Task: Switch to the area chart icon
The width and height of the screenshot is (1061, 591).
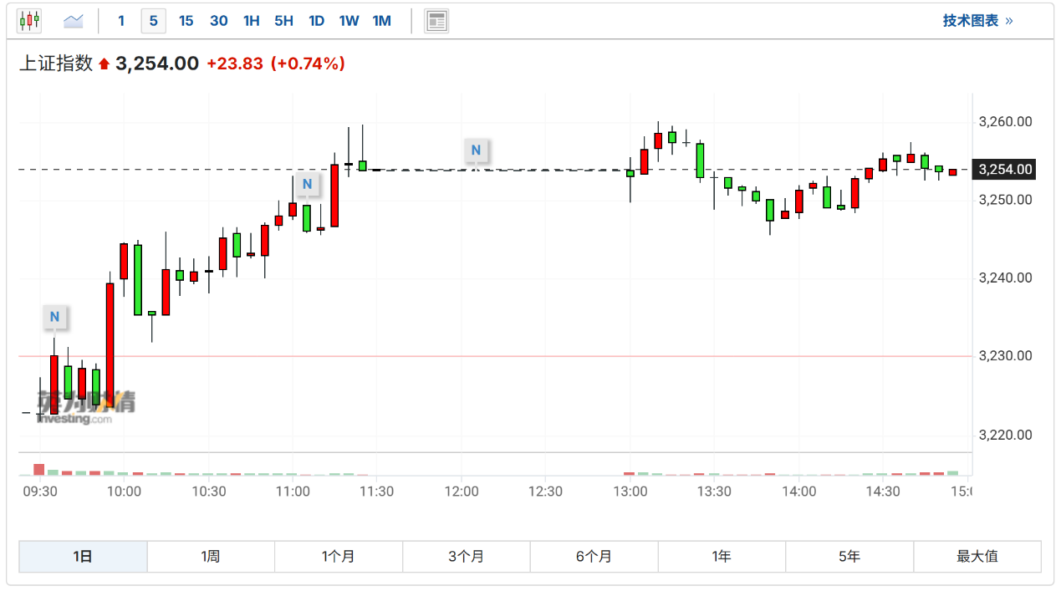Action: (74, 21)
